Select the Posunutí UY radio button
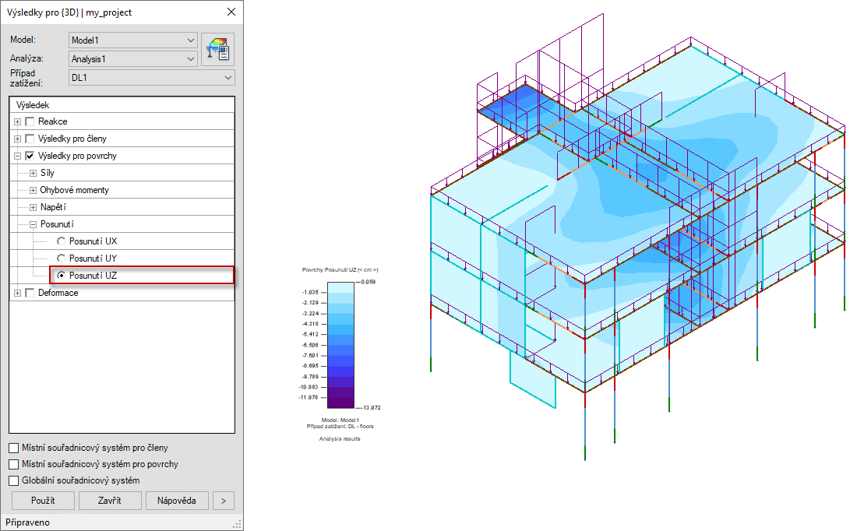The height and width of the screenshot is (531, 857). click(62, 258)
